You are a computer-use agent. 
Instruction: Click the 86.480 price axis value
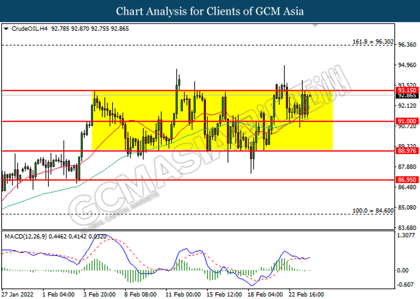(407, 187)
